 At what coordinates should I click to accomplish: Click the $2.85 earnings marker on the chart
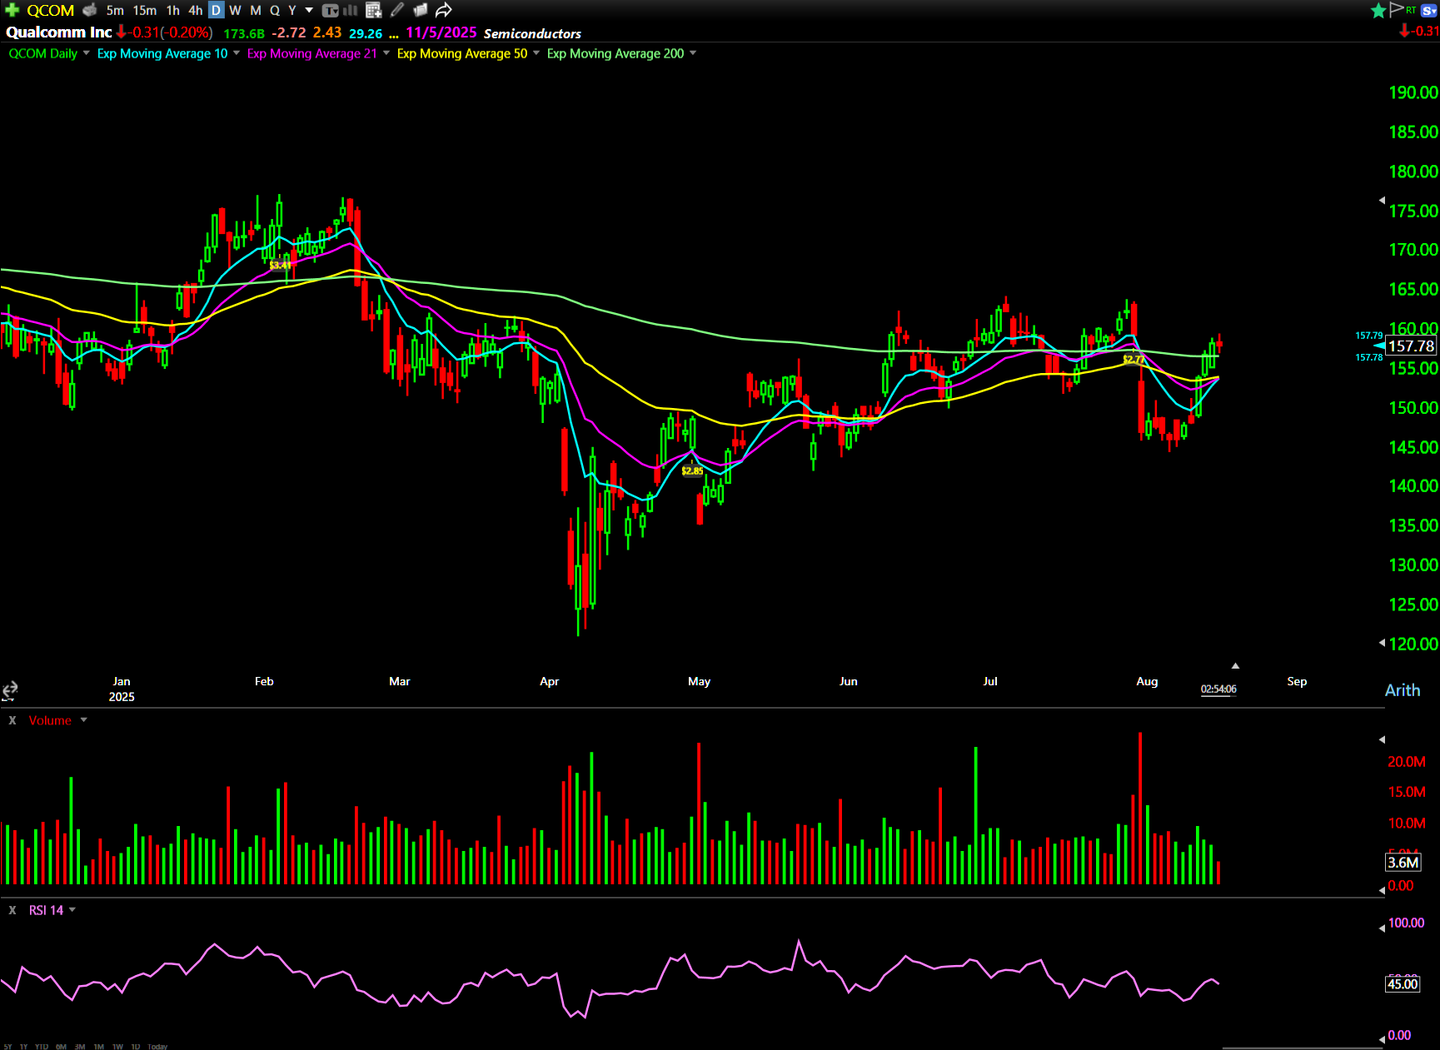click(692, 471)
